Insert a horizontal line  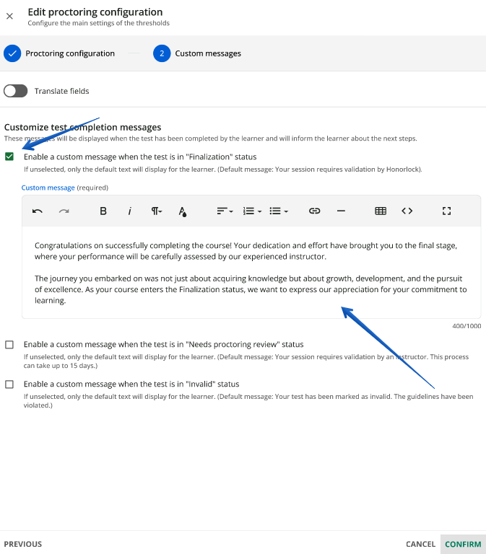pos(341,211)
